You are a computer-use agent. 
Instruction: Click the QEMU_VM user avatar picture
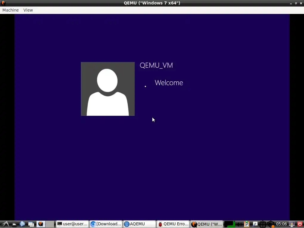coord(107,89)
